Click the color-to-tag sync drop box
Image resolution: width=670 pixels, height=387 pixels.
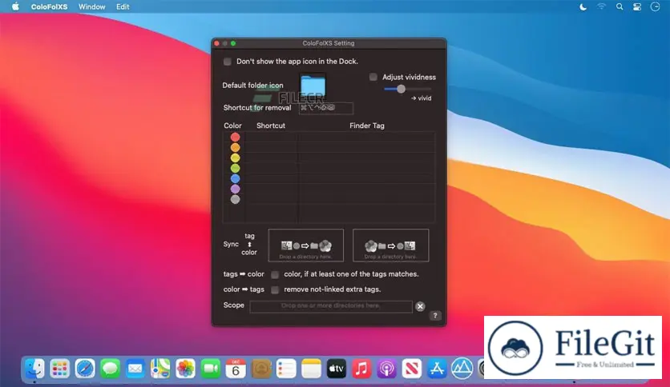click(390, 245)
